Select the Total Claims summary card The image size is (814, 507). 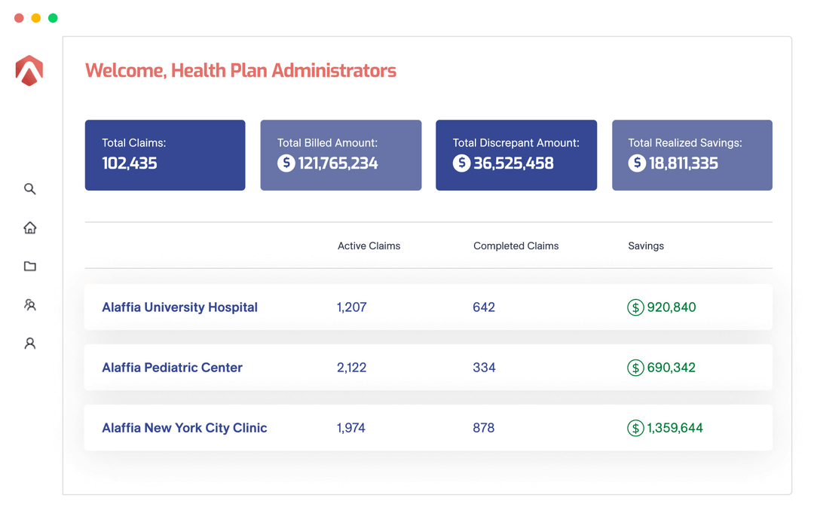(165, 155)
